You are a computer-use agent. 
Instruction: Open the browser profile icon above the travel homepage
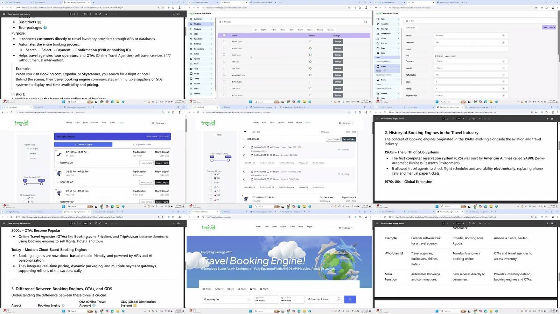click(366, 217)
